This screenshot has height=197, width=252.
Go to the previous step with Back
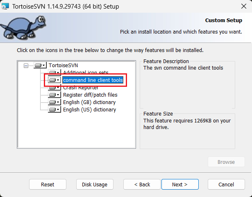click(142, 185)
